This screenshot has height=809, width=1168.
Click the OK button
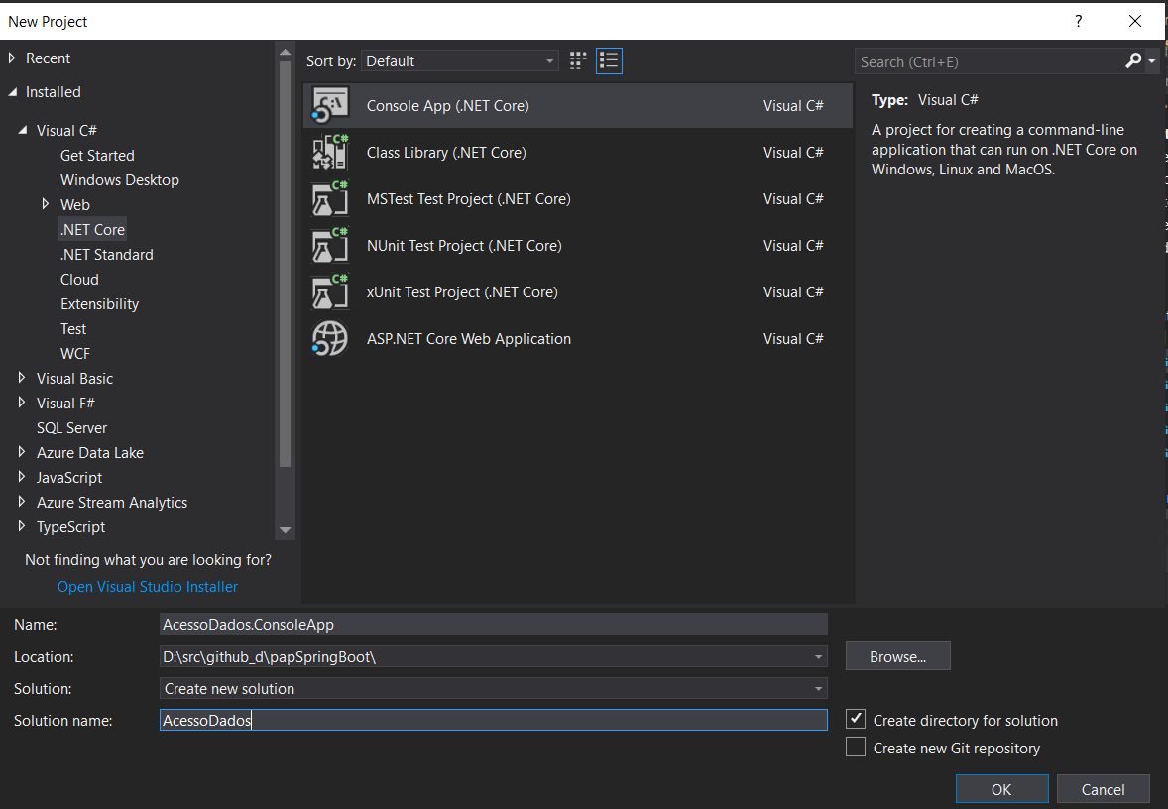(x=1001, y=789)
